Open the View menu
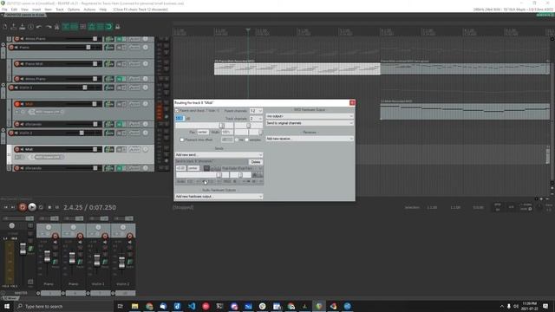This screenshot has width=555, height=312. 24,10
